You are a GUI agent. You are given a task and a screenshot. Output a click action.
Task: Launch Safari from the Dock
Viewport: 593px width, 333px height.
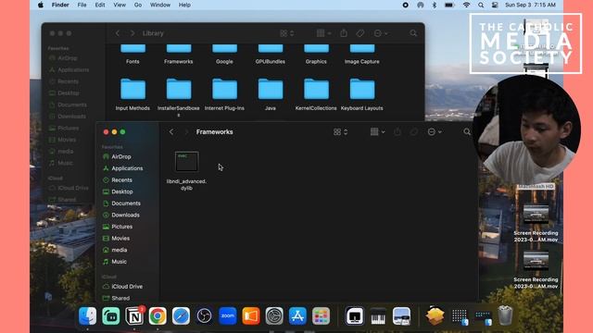tap(181, 315)
